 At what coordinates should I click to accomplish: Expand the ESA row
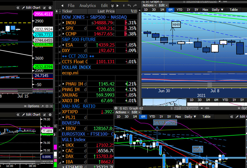click(x=63, y=45)
